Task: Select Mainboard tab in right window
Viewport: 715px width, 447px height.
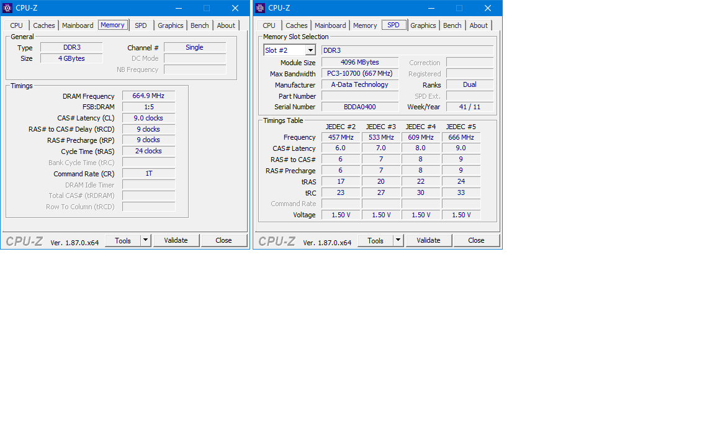Action: (x=330, y=25)
